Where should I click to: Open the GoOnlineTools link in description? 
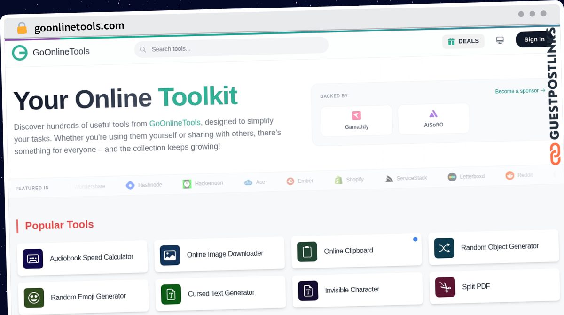(175, 123)
